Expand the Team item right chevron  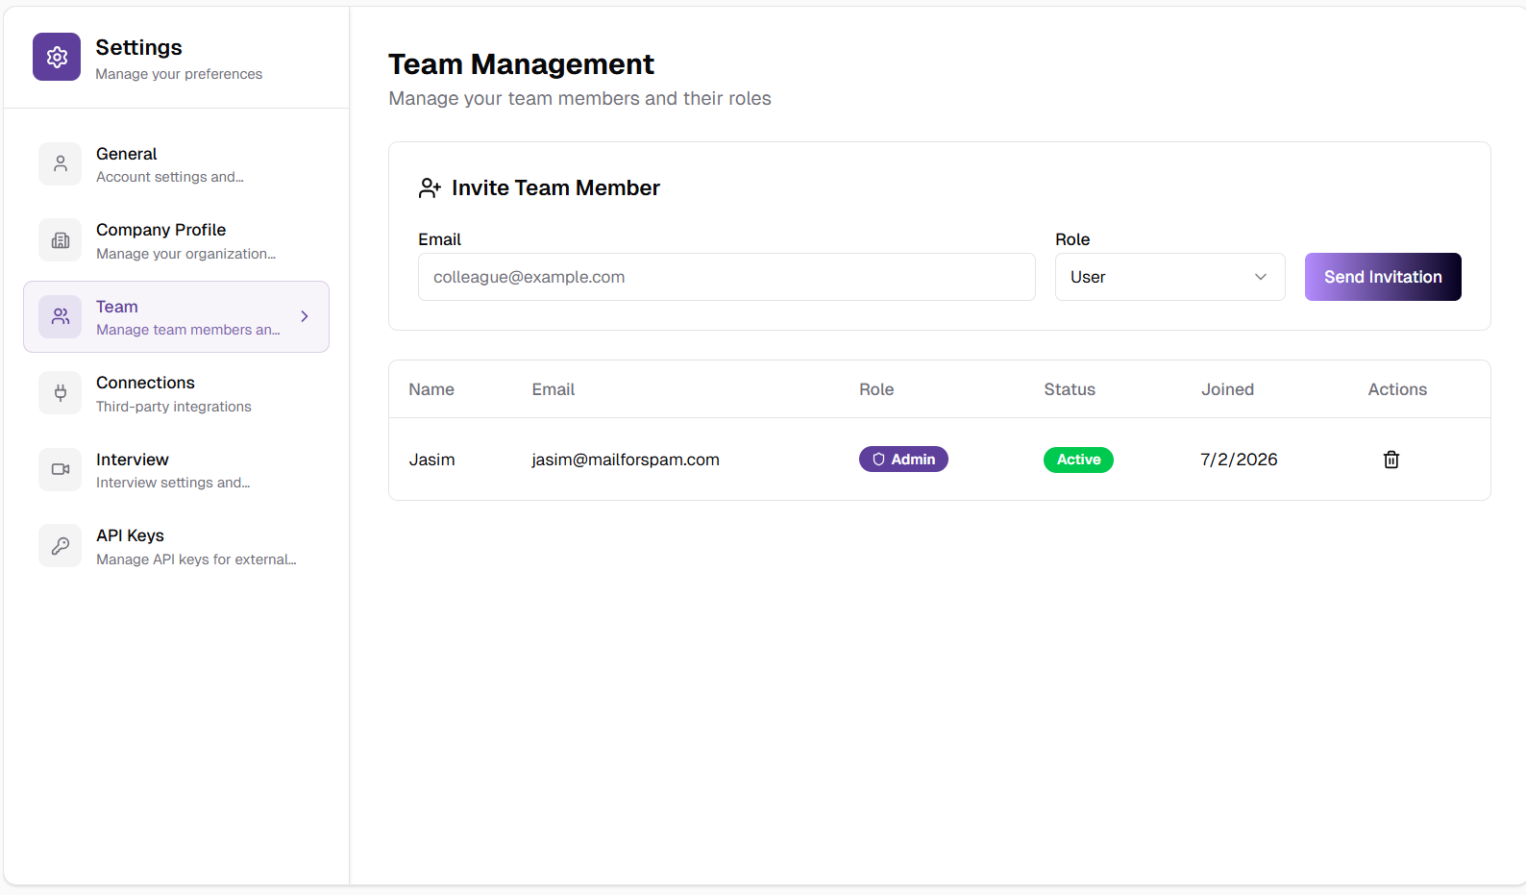(x=305, y=316)
